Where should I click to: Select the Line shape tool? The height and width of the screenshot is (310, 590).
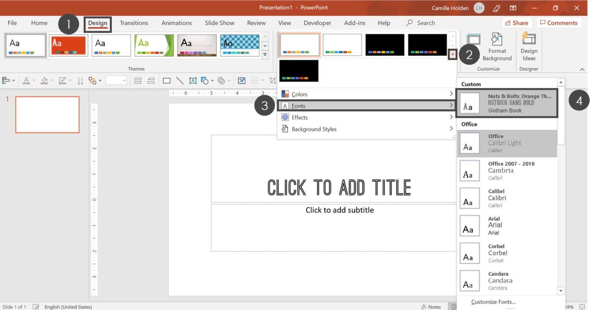click(179, 81)
